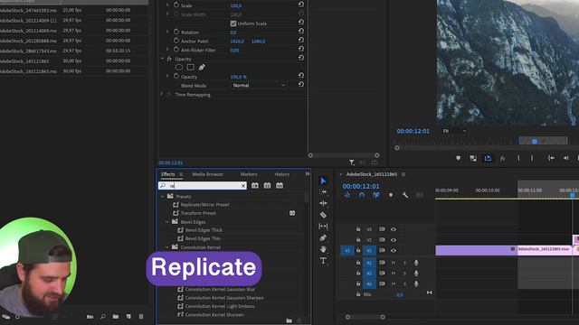Select the Slip tool
The image size is (579, 325).
pyautogui.click(x=323, y=227)
